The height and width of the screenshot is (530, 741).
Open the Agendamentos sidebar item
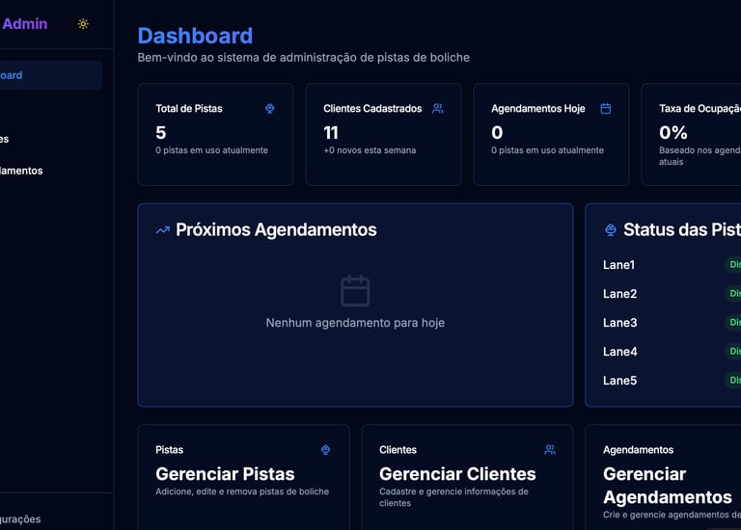49,171
